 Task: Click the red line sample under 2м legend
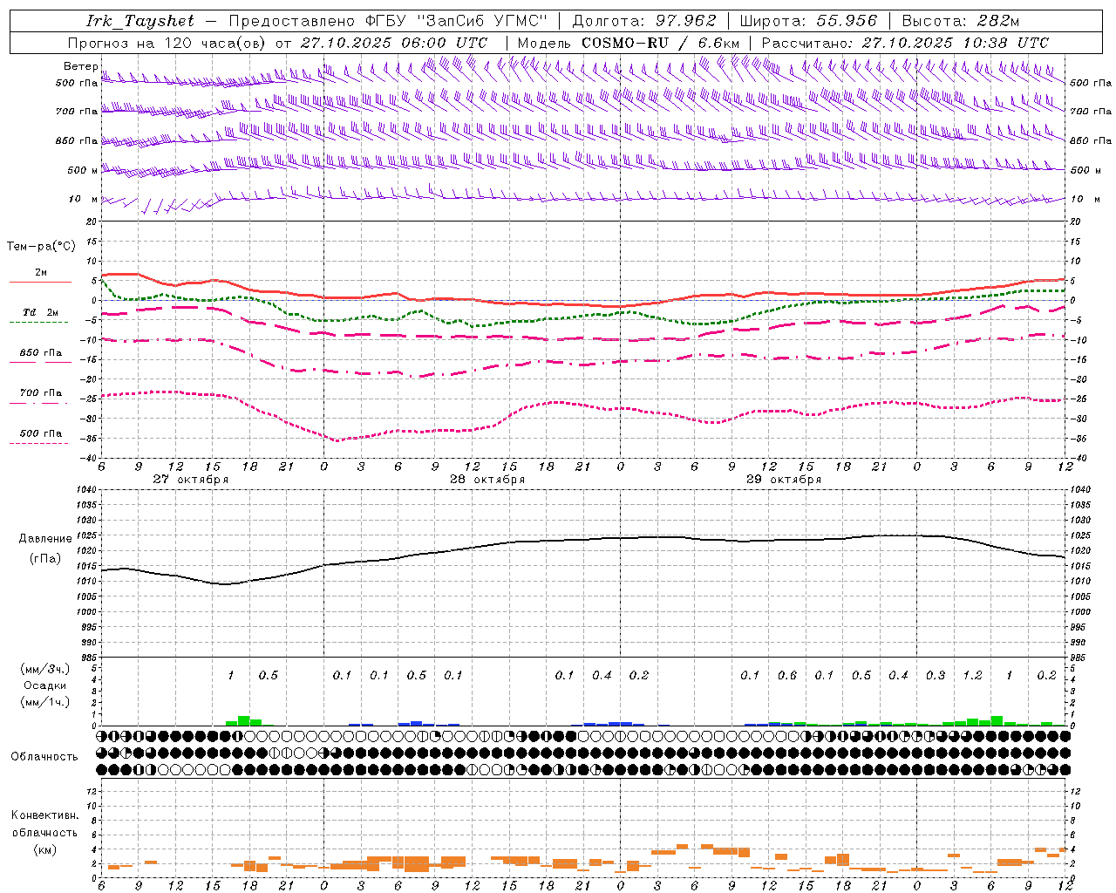40,283
